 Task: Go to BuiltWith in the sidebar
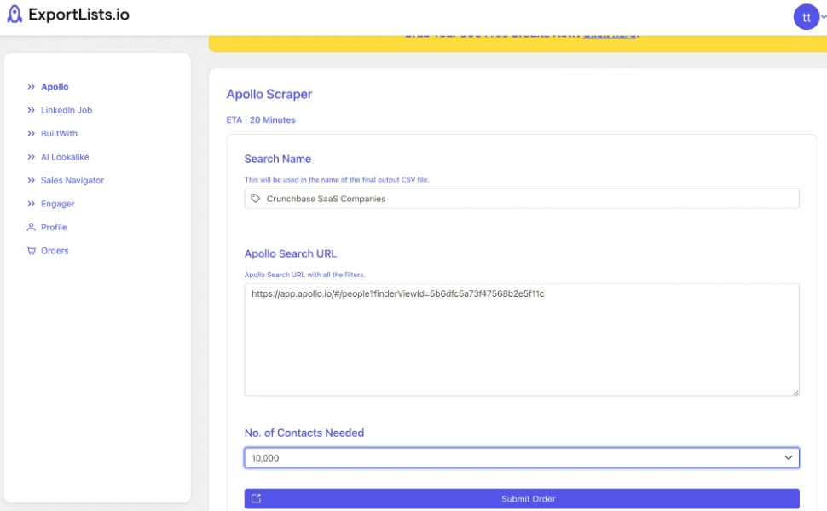pos(59,134)
